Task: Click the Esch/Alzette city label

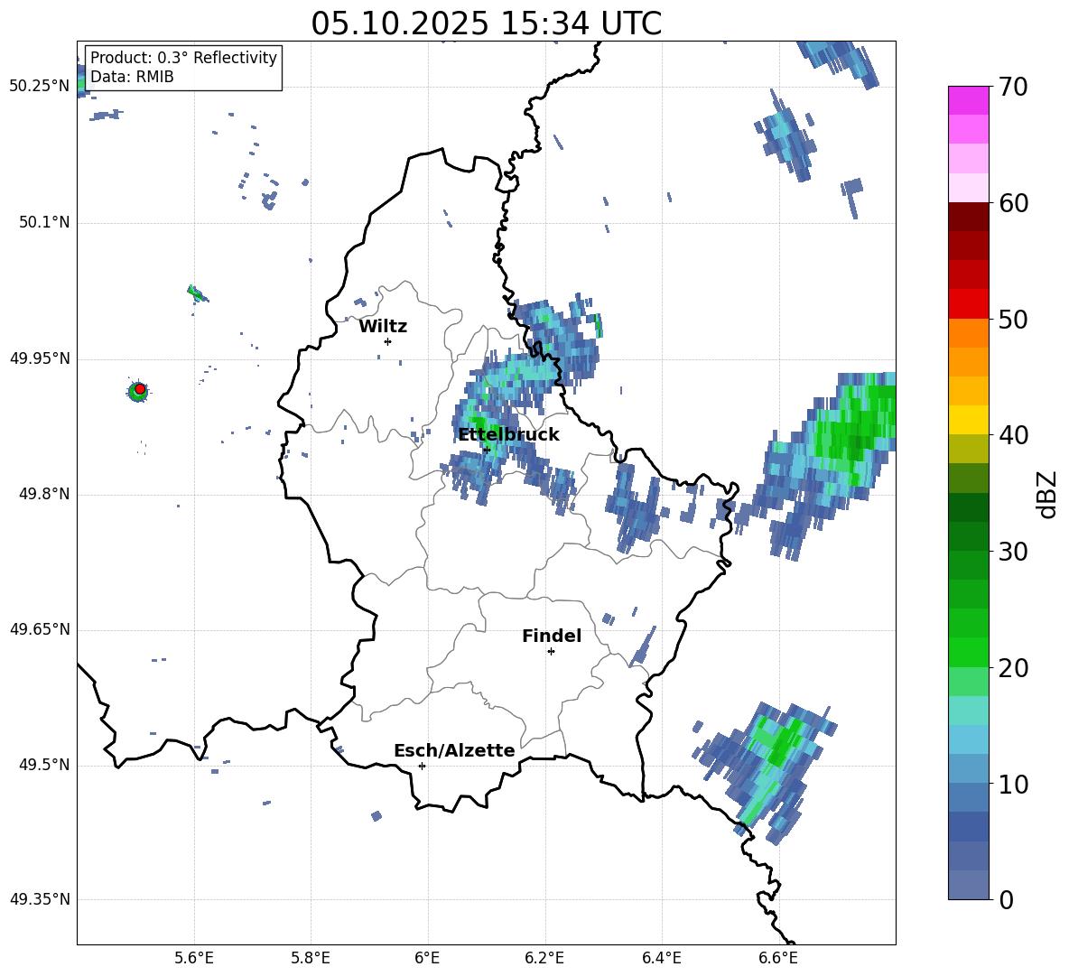Action: click(454, 751)
